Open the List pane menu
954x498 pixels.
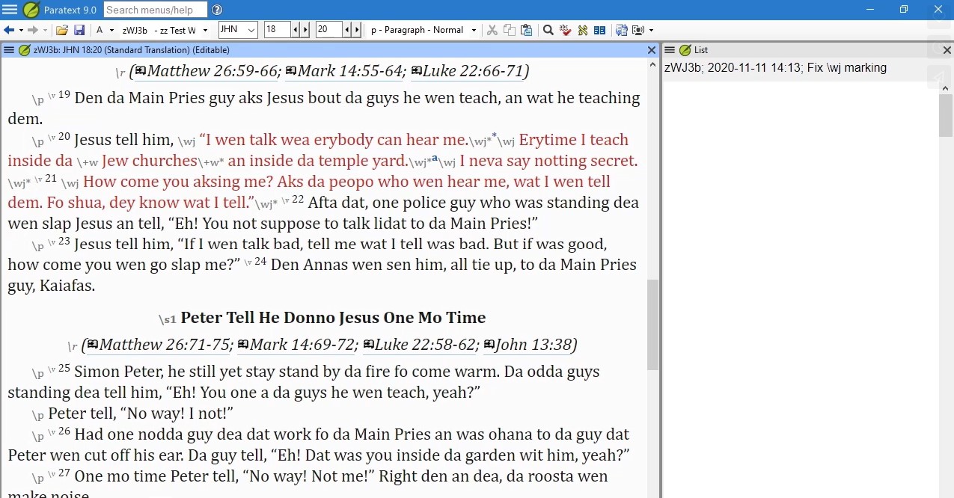(670, 49)
